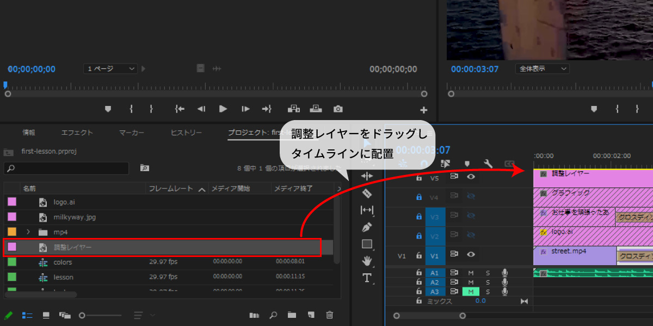Switch to the プロジェクト panel tab
This screenshot has width=653, height=326.
point(254,133)
